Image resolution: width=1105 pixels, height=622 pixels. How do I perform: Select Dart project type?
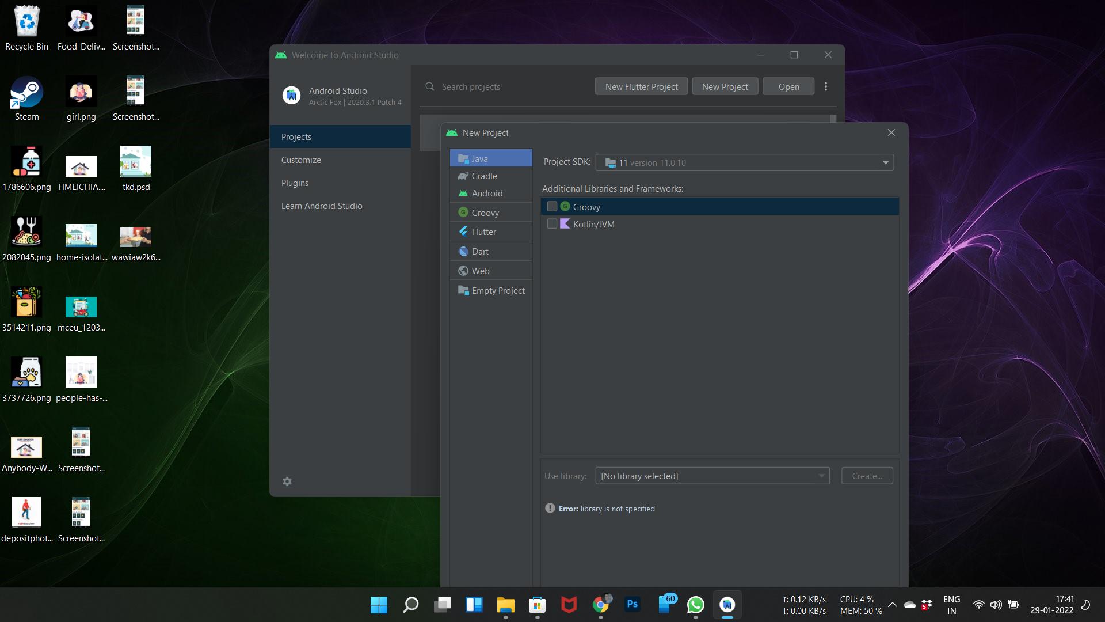(480, 252)
